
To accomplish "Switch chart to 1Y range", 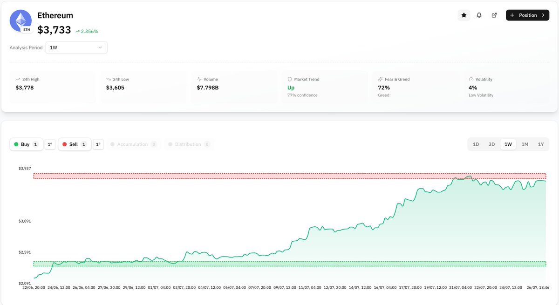I will pyautogui.click(x=541, y=144).
